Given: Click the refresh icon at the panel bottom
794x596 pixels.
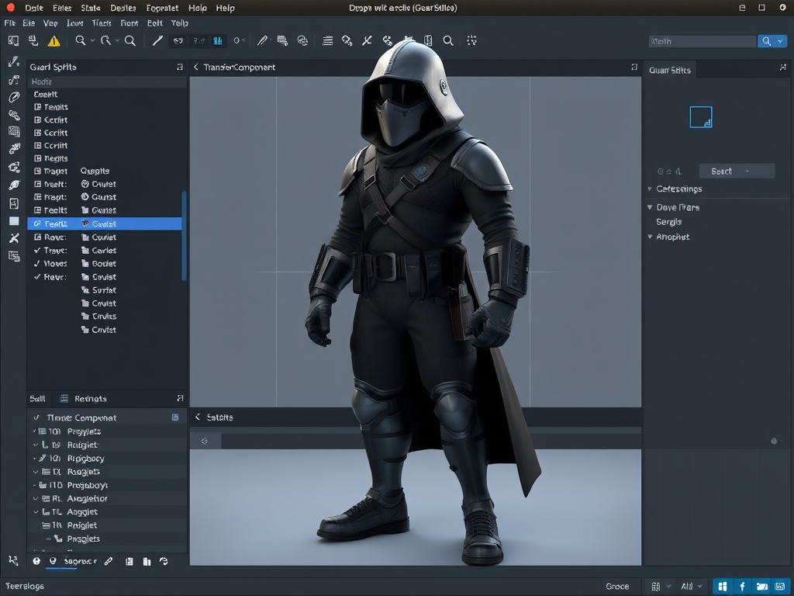Looking at the screenshot, I should (164, 561).
